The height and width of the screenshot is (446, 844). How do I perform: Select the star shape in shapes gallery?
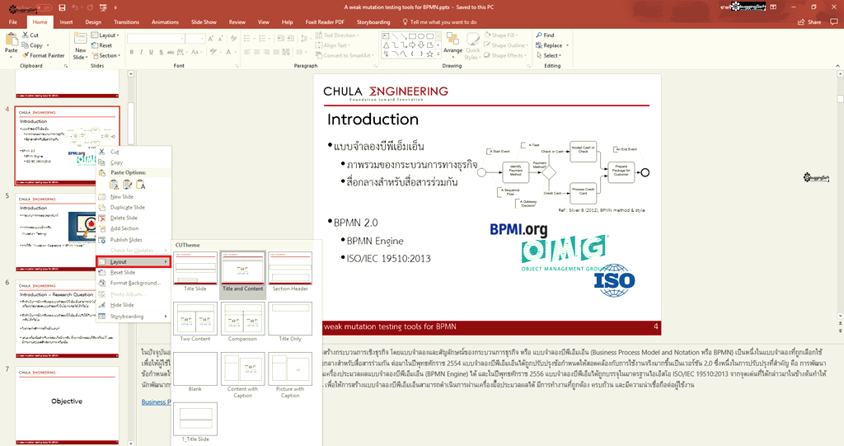click(x=429, y=54)
